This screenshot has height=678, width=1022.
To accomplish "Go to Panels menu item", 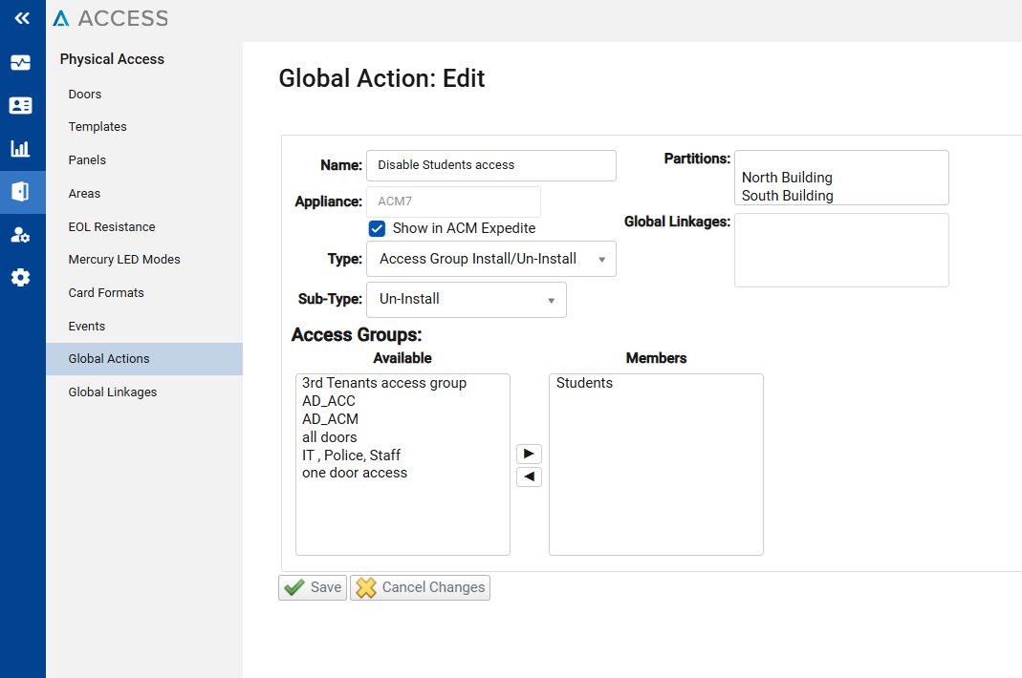I will click(87, 160).
